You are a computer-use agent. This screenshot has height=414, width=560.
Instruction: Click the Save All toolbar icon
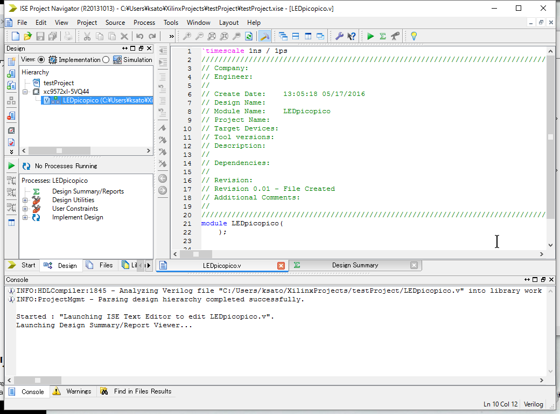click(53, 36)
